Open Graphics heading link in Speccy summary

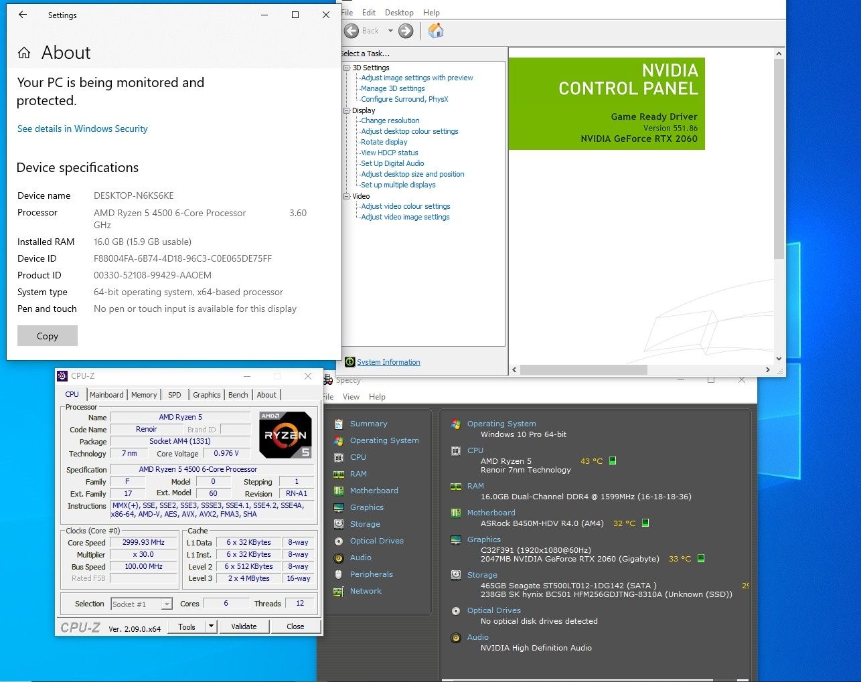[x=484, y=539]
